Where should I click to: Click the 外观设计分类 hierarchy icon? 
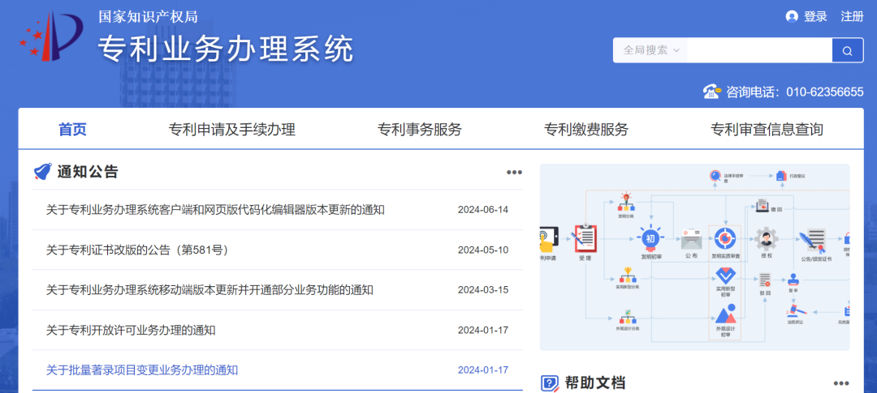pyautogui.click(x=627, y=318)
